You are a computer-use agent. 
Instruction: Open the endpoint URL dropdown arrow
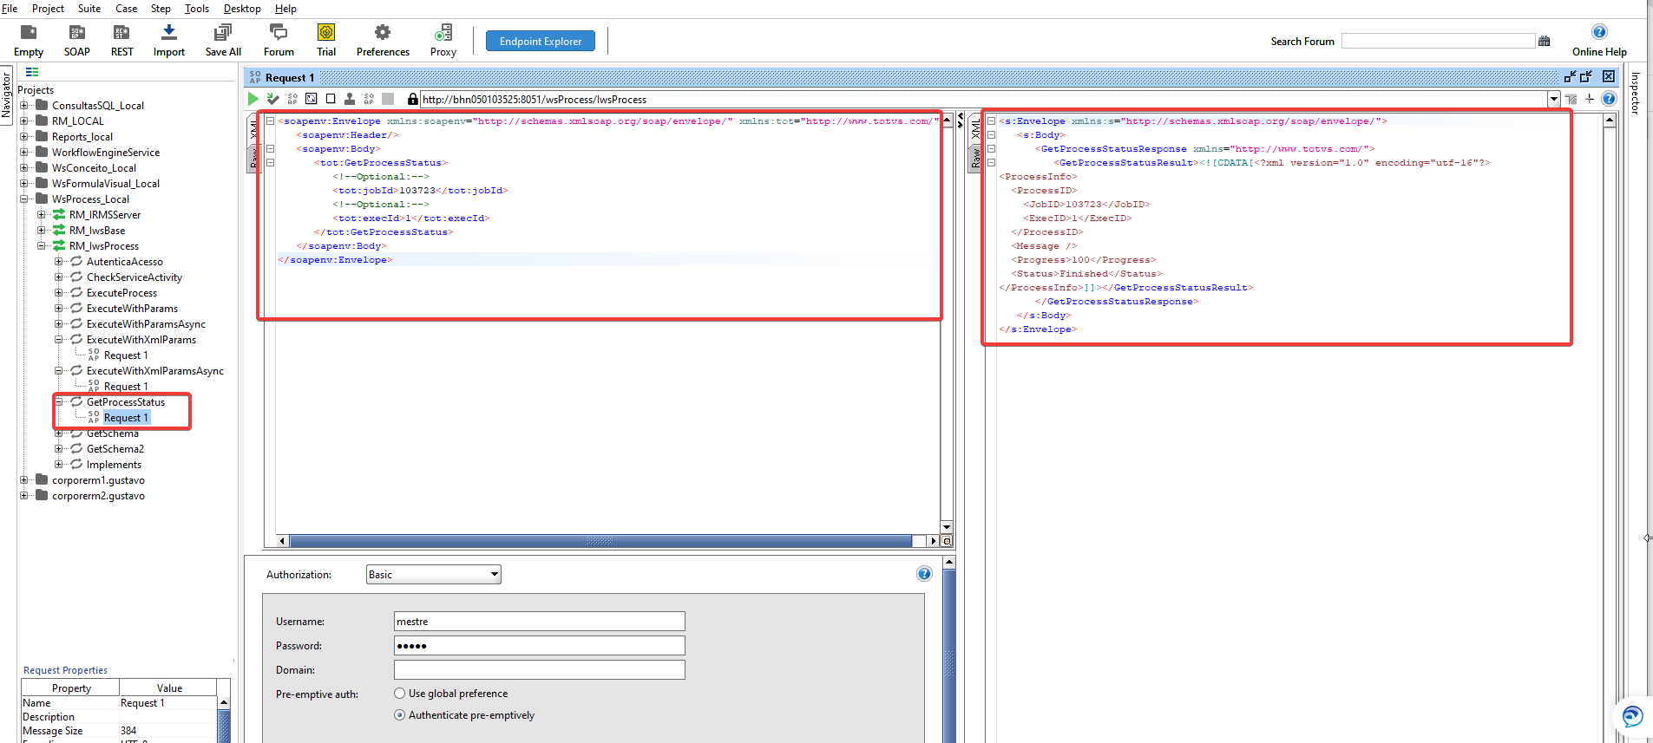point(1554,99)
